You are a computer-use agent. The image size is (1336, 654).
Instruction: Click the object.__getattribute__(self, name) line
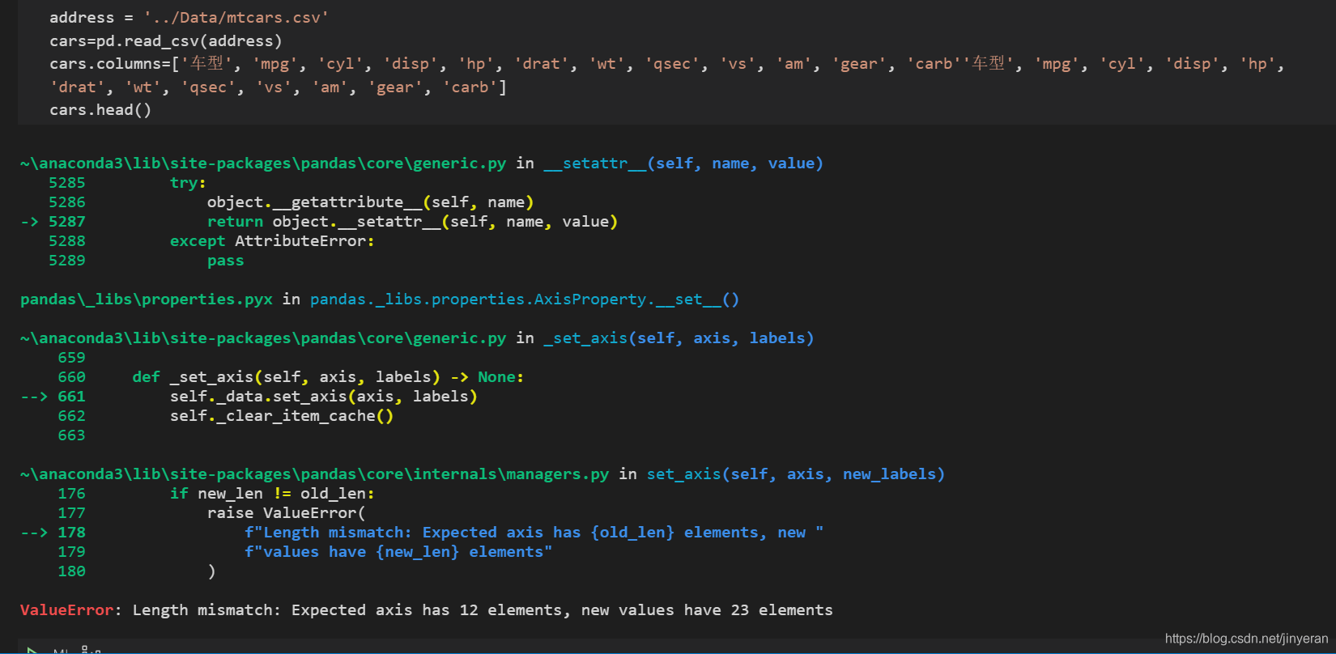click(x=370, y=202)
